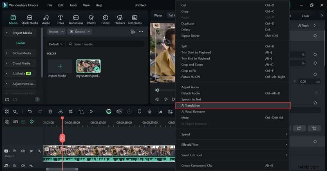This screenshot has width=327, height=171.
Task: Click the Undo arrow in timeline toolbar
Action: click(x=30, y=111)
